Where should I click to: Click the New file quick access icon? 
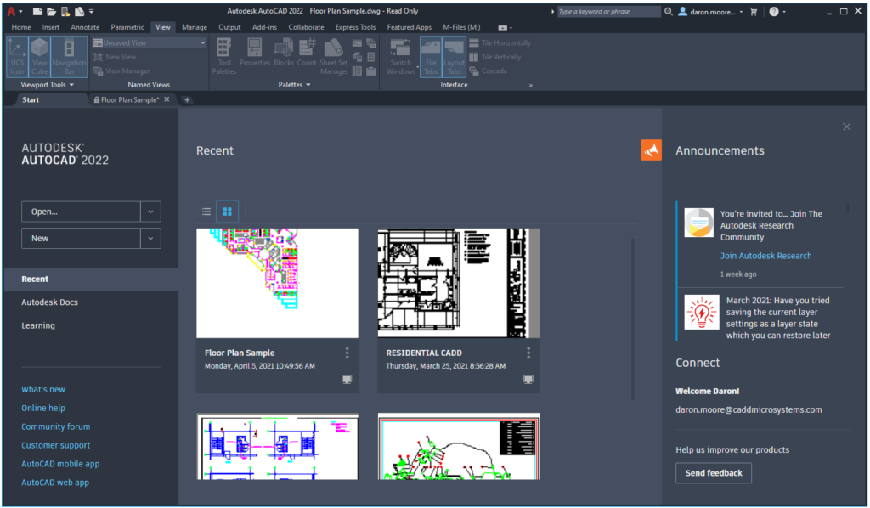[37, 11]
